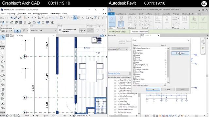Click the Revit detail level icon in view control bar

tap(154, 116)
